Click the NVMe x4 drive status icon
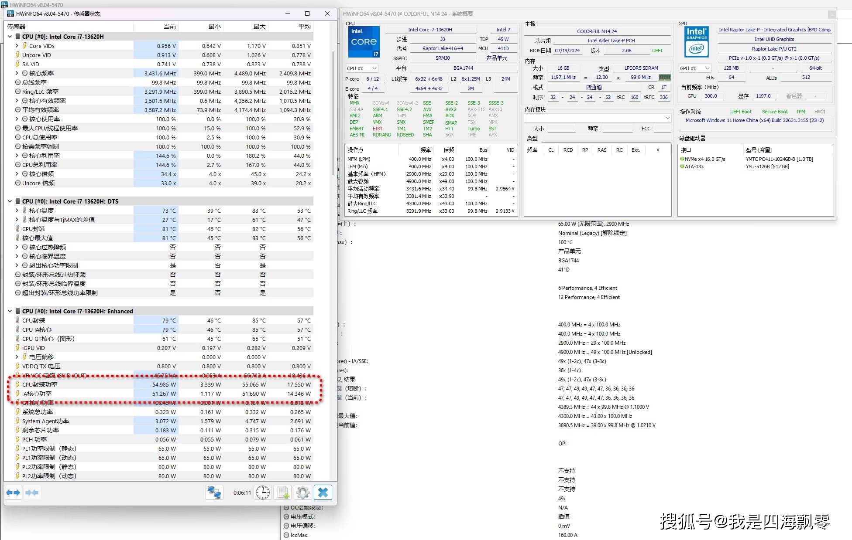852x540 pixels. 682,159
